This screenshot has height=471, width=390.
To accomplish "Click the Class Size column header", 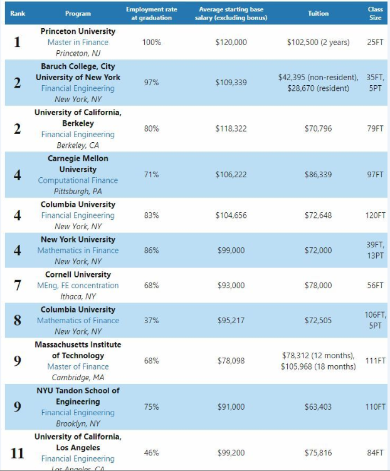I will click(x=376, y=14).
